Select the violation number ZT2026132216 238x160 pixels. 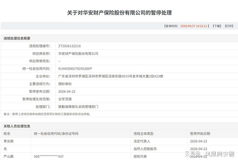70,46
